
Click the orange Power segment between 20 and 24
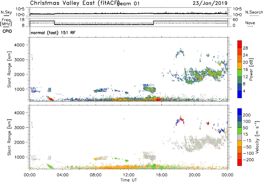coord(240,58)
